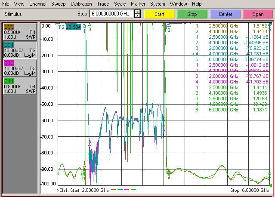Open the Calibration menu
Viewport: 275px width, 197px height.
[x=81, y=4]
